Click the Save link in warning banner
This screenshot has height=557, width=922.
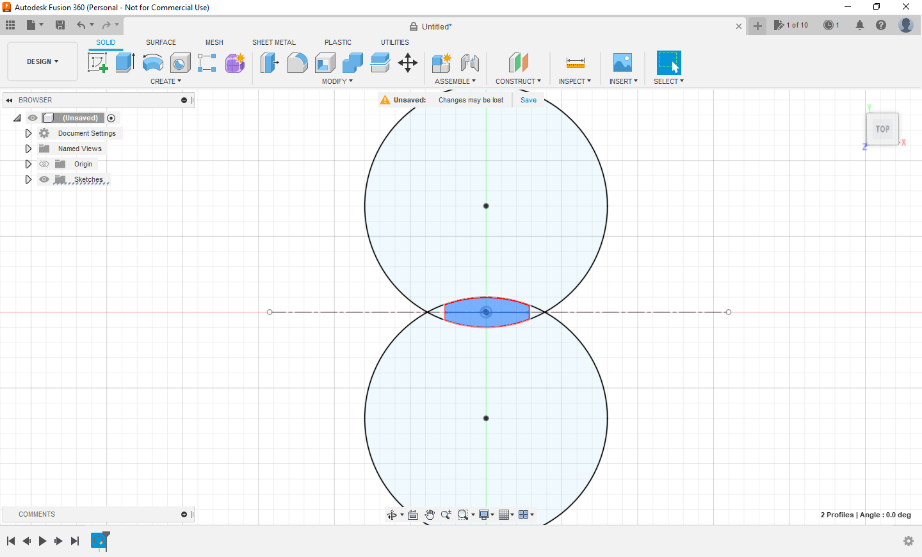point(528,100)
